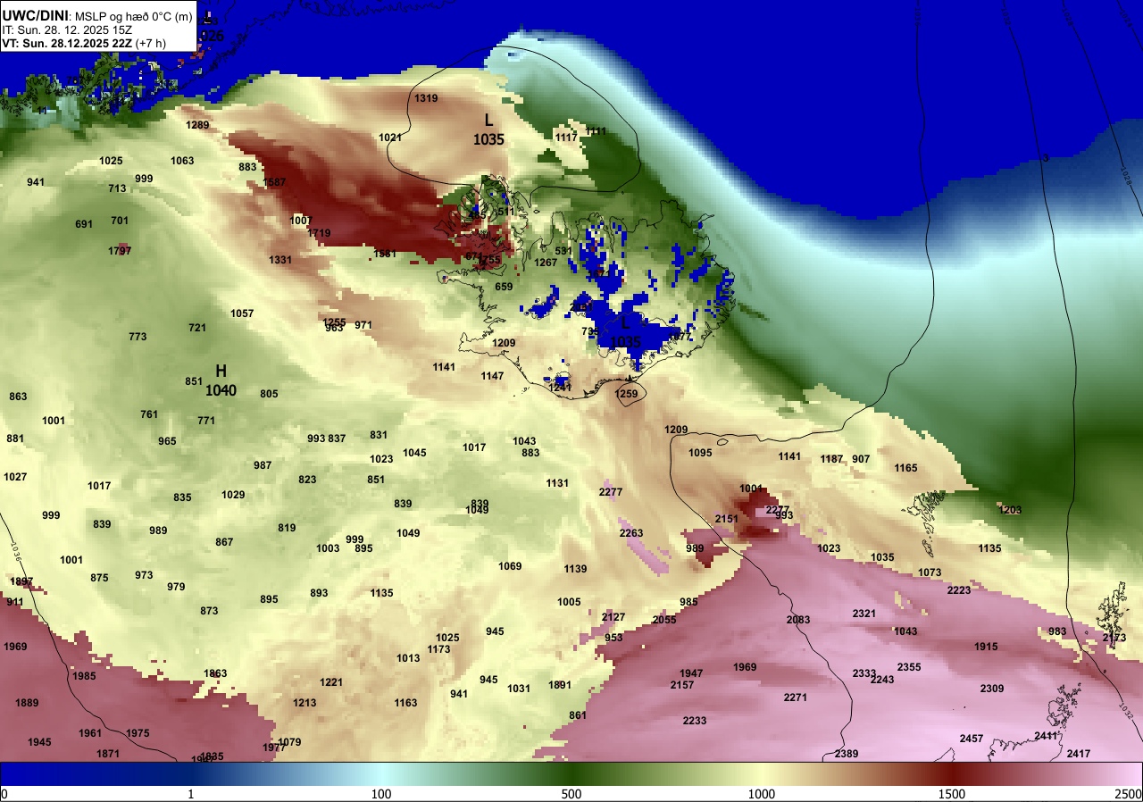
Task: Click the height value 1069
Action: [510, 566]
